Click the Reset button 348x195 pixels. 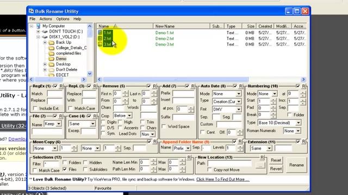click(x=276, y=160)
